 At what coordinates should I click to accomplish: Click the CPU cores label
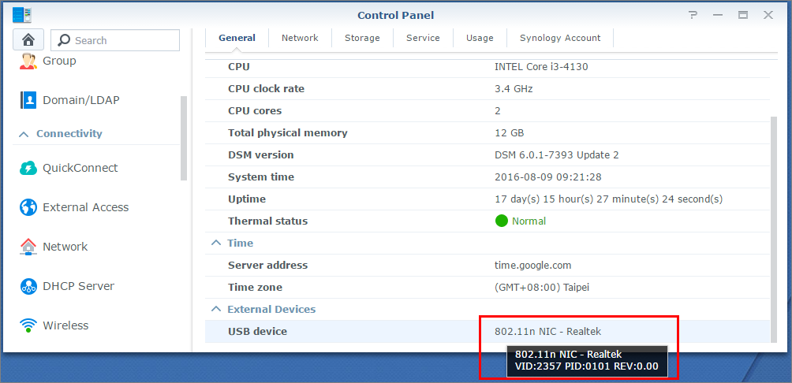tap(255, 110)
